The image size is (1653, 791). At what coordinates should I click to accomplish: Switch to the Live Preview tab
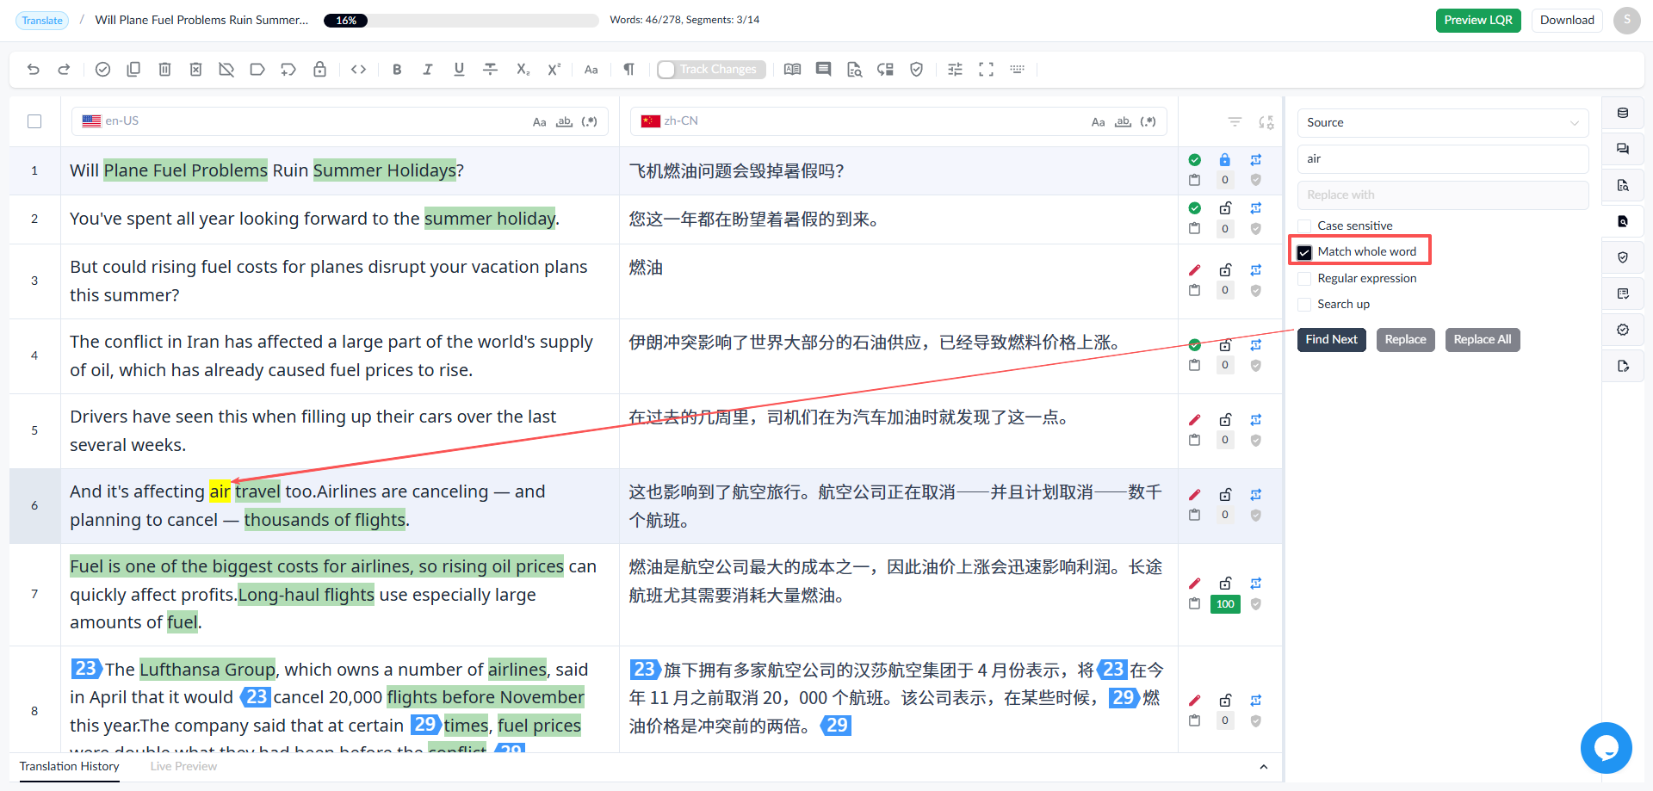pos(183,766)
